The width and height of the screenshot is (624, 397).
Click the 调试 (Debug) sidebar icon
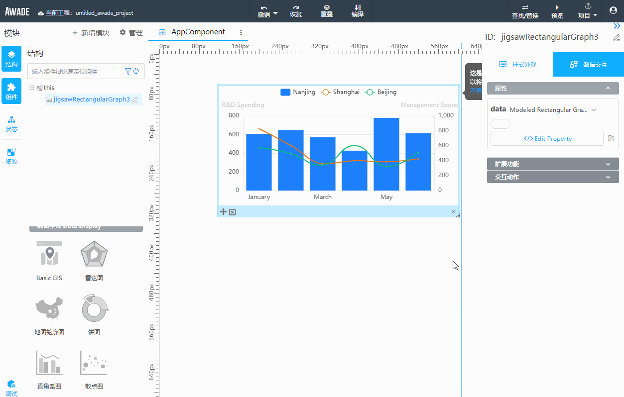(11, 388)
